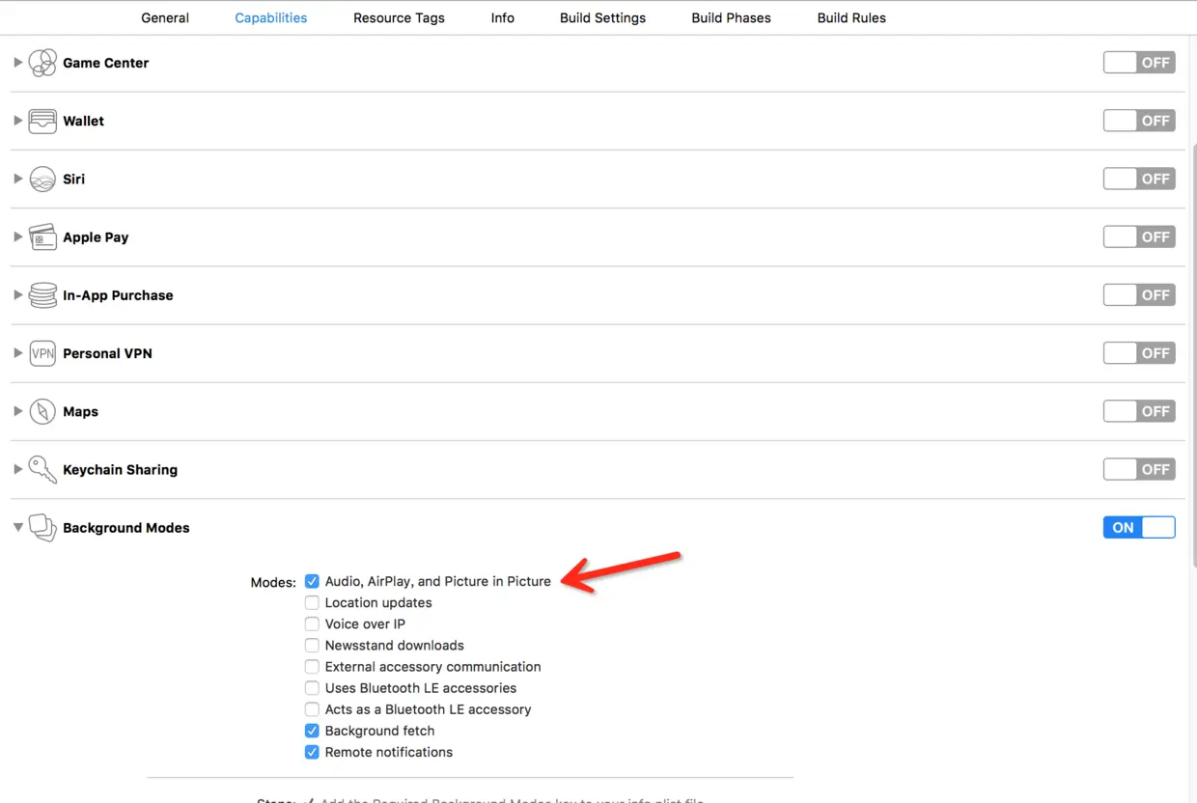This screenshot has height=803, width=1197.
Task: Open the Build Rules tab
Action: [x=851, y=17]
